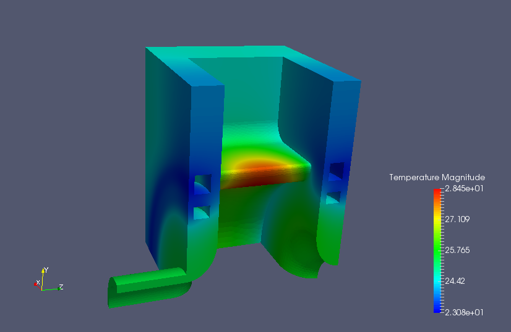This screenshot has width=511, height=332.
Task: Click the blue bottom of the color bar
Action: [x=437, y=309]
